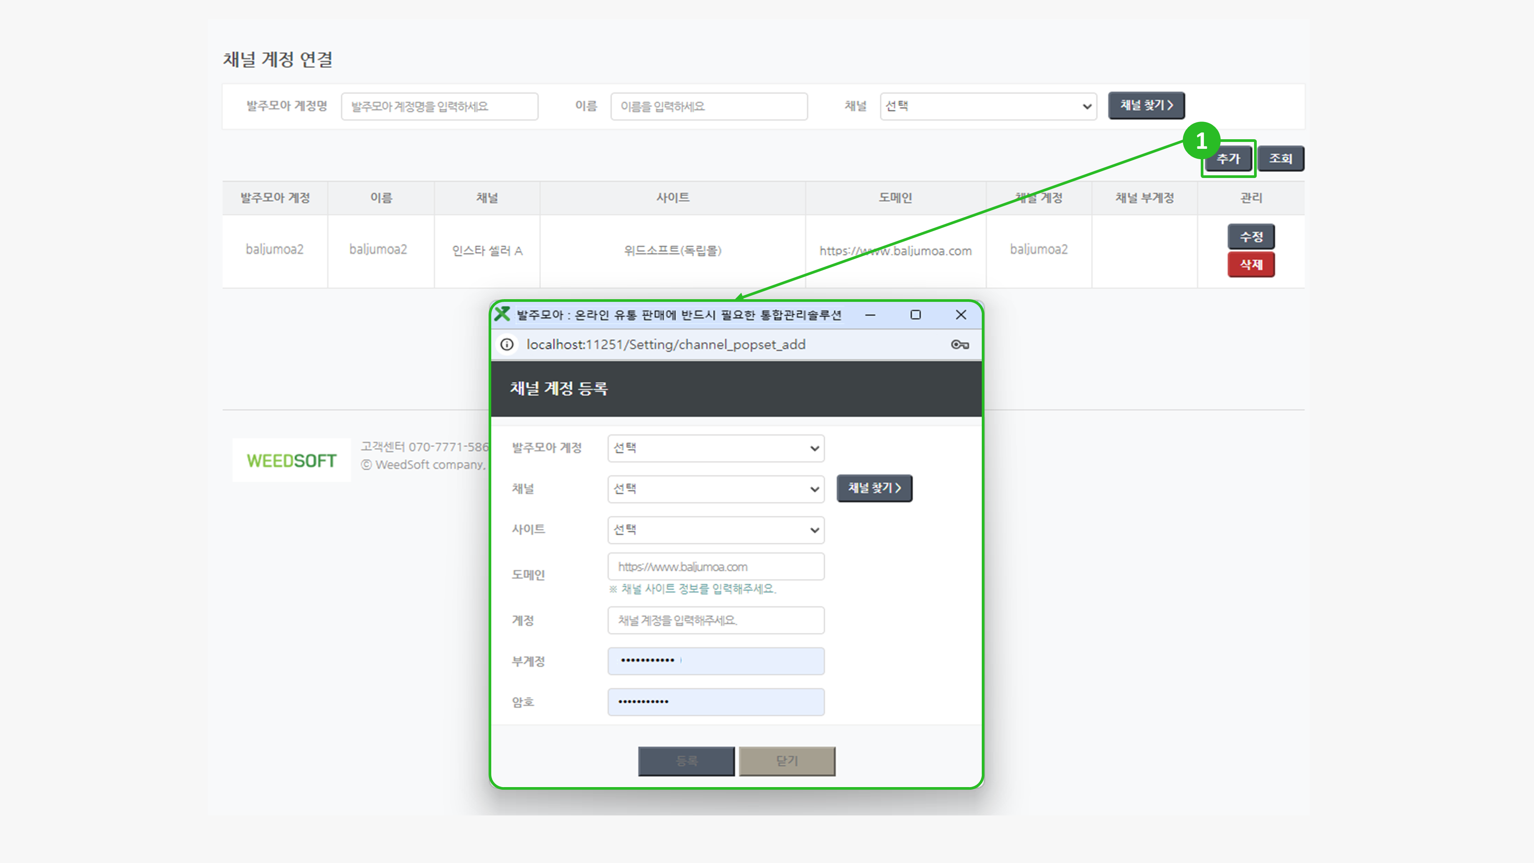Click the password key icon in address bar
The width and height of the screenshot is (1534, 863).
coord(960,344)
